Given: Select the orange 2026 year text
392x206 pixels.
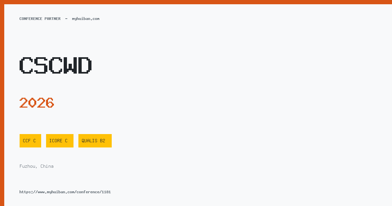Looking at the screenshot, I should [37, 103].
